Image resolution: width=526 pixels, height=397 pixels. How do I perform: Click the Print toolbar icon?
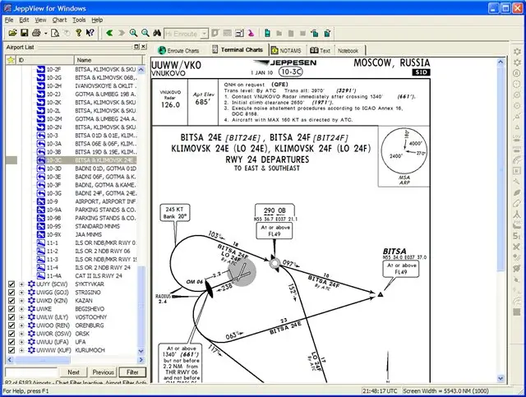click(x=36, y=33)
